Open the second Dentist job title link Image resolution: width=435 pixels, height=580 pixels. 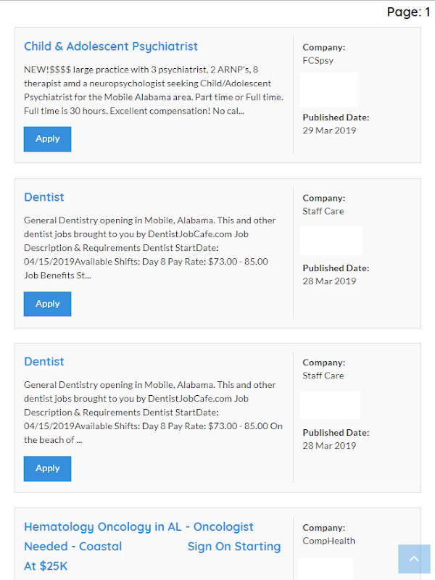(x=44, y=362)
